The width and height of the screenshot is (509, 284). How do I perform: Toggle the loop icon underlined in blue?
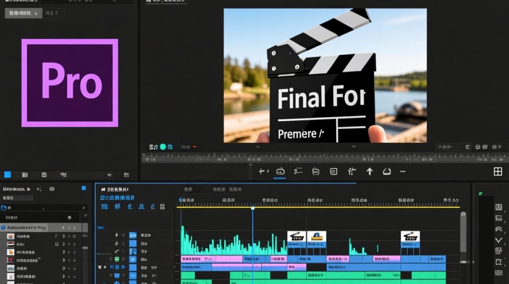[280, 172]
